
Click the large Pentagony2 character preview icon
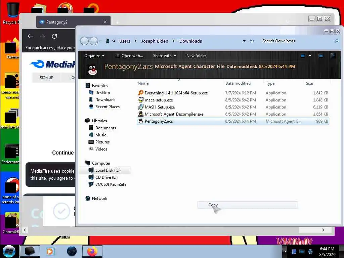(x=92, y=70)
